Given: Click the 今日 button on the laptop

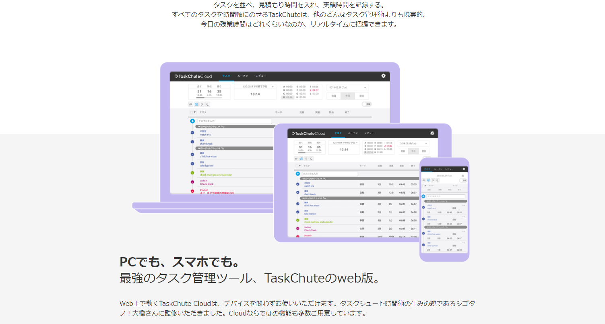Looking at the screenshot, I should [348, 96].
